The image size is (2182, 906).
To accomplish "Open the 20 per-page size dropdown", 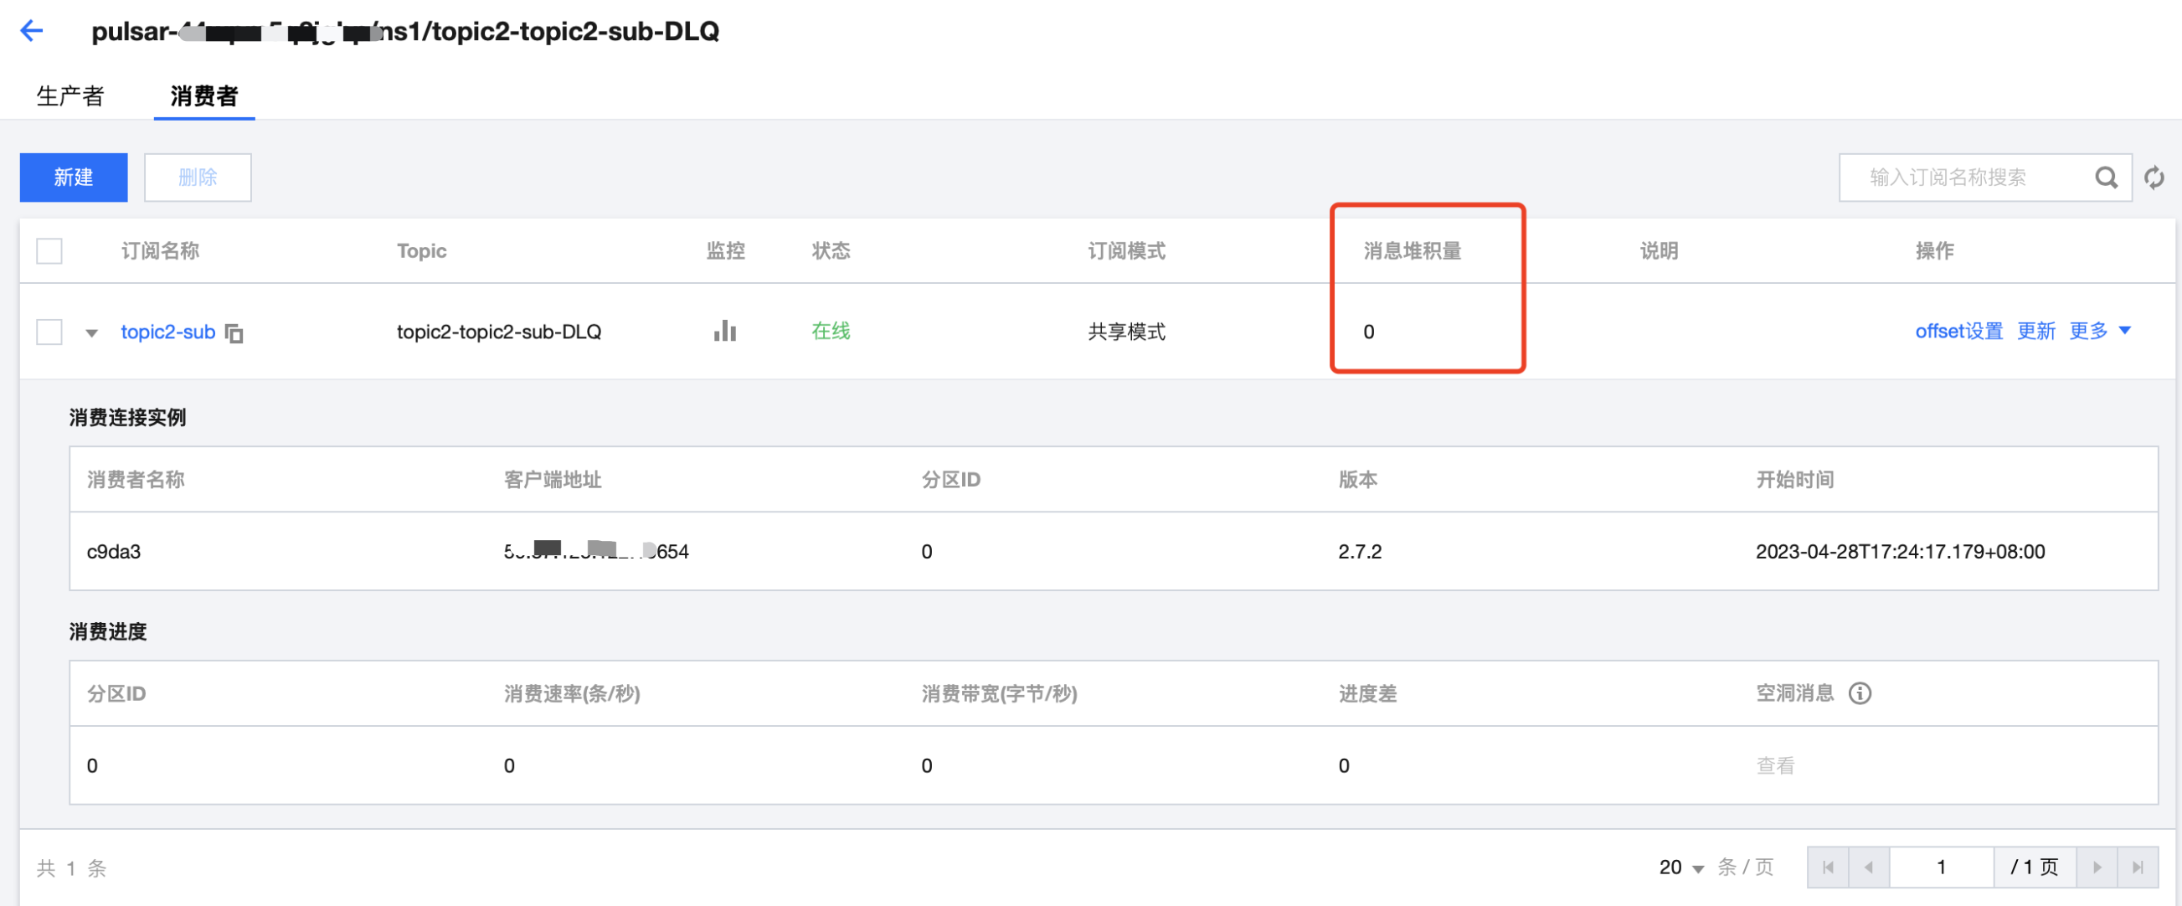I will (1681, 867).
